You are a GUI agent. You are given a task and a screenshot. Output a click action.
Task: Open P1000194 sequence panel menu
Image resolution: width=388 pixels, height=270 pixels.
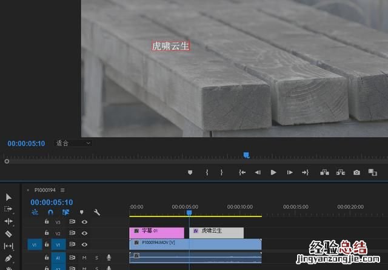coord(62,190)
